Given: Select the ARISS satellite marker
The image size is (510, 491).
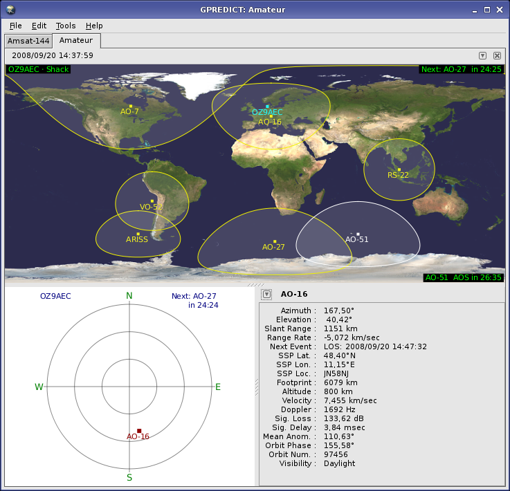Looking at the screenshot, I should click(x=138, y=234).
